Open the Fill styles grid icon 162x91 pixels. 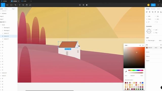(161, 45)
